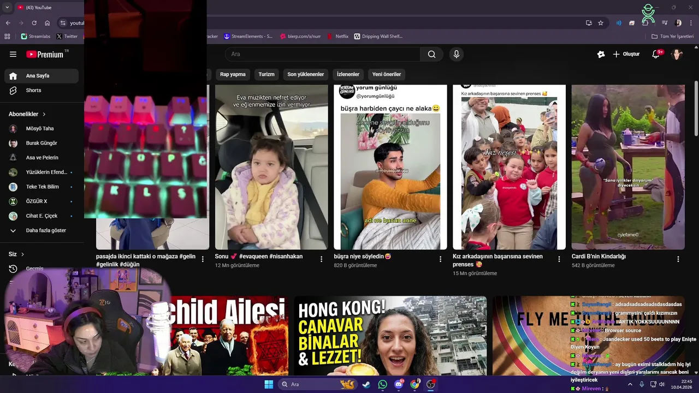Viewport: 699px width, 393px height.
Task: Open the blerp.com bookmark
Action: 300,37
